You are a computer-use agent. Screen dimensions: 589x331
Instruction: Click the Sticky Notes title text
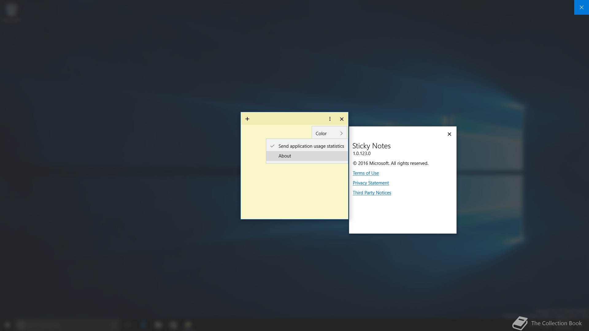(371, 146)
